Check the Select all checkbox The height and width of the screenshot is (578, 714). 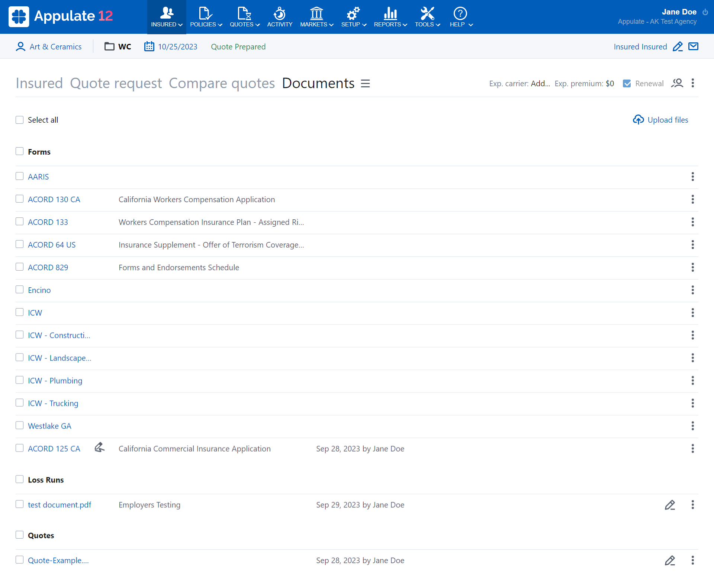pos(19,120)
